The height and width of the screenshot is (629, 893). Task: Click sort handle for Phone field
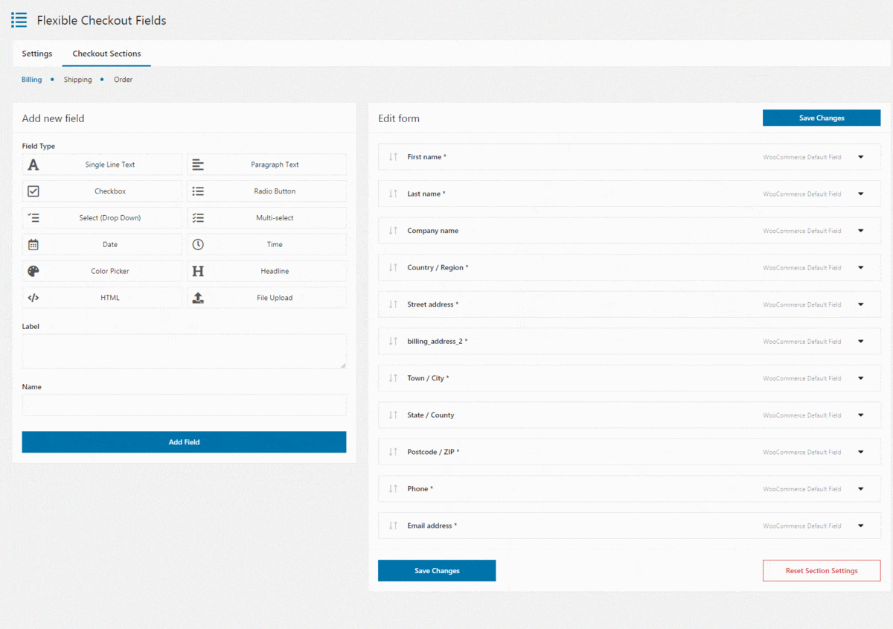pos(393,488)
